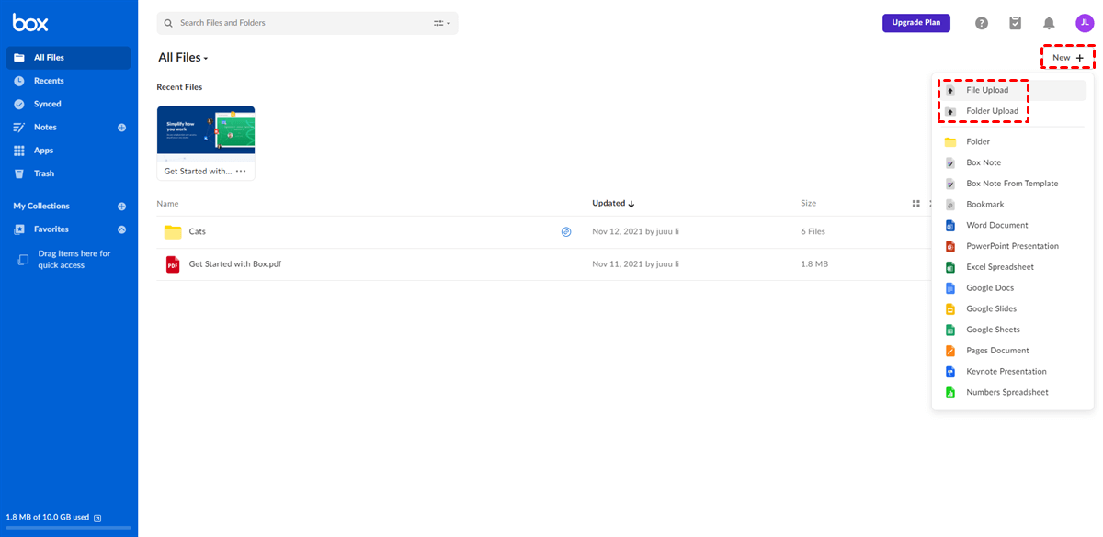Screen dimensions: 1103x537
Task: Click the sync status icon on Cats row
Action: 566,232
